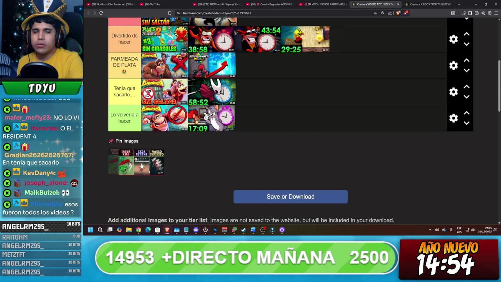Switch to Gorillaz - Clint Eastwood tab
Image resolution: width=501 pixels, height=282 pixels.
(x=111, y=4)
